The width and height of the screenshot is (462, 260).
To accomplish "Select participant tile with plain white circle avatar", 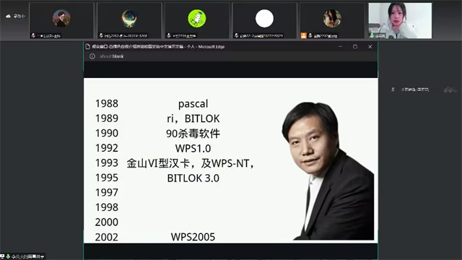I will [265, 20].
